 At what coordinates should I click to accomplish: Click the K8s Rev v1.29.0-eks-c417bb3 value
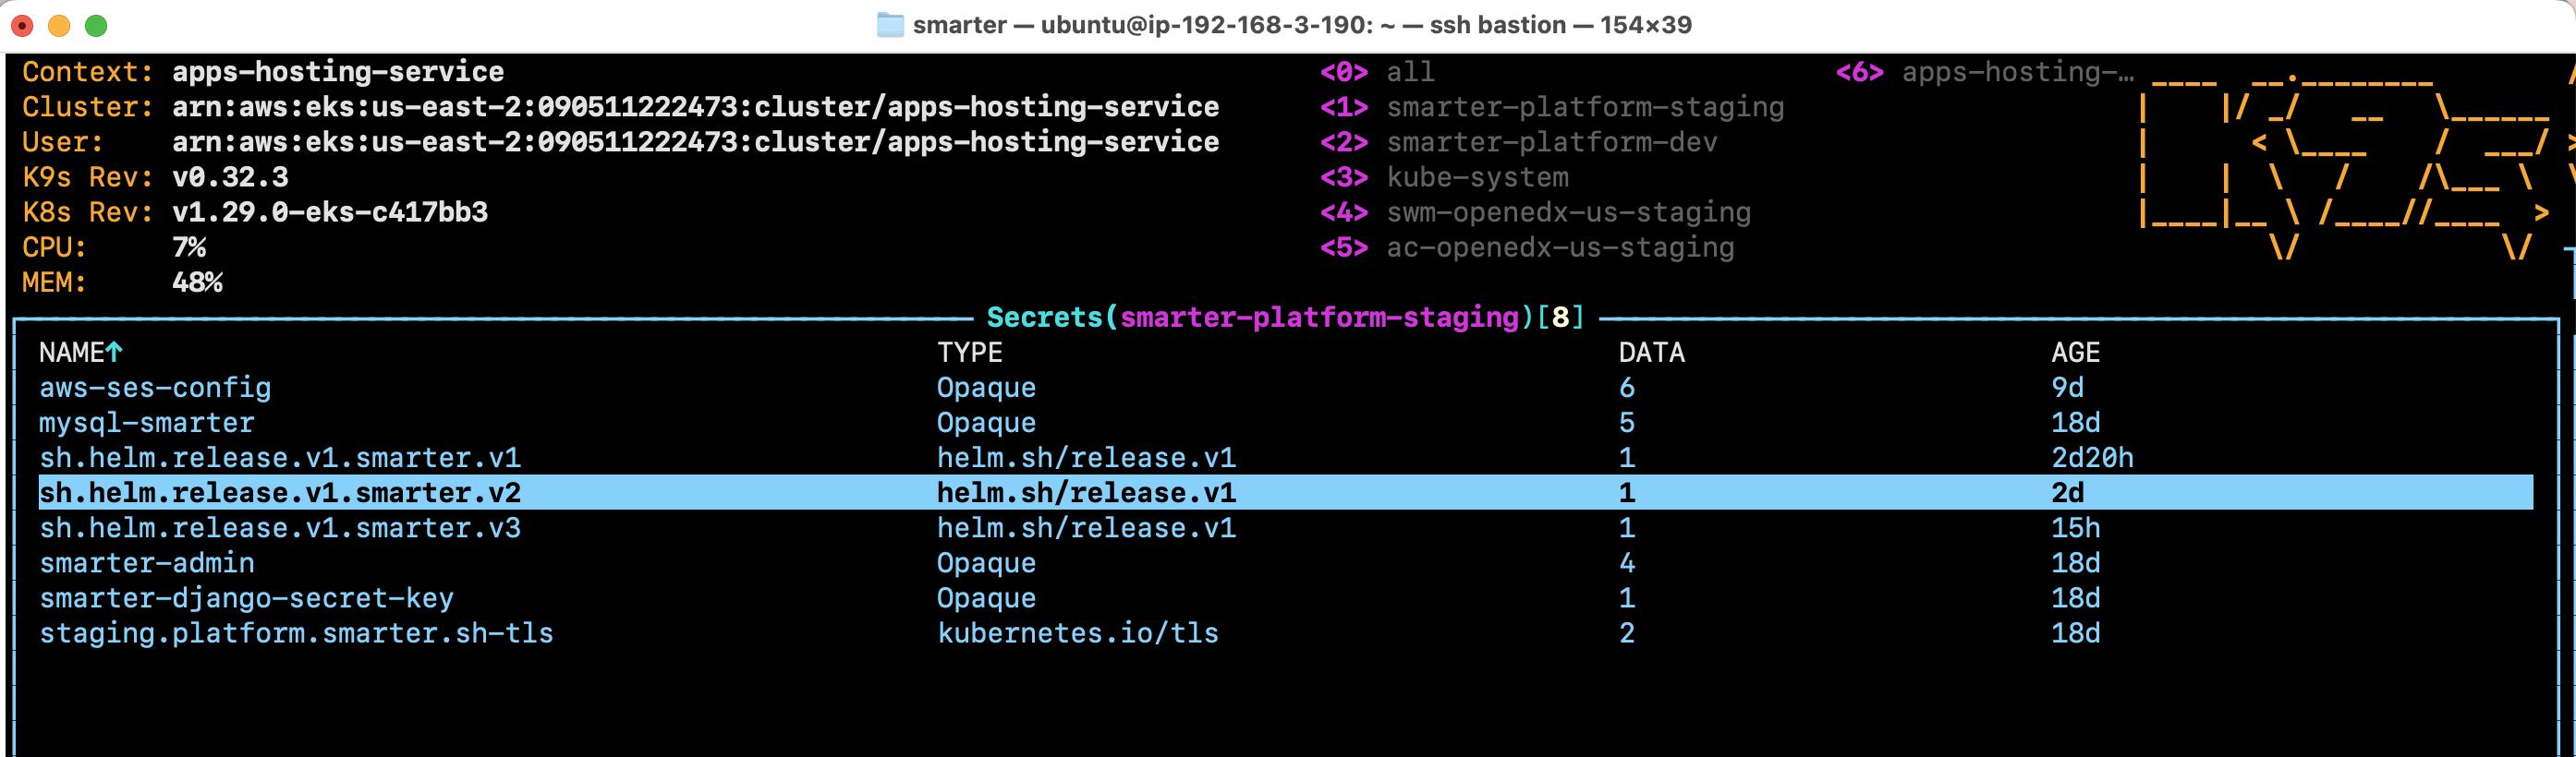(x=330, y=211)
